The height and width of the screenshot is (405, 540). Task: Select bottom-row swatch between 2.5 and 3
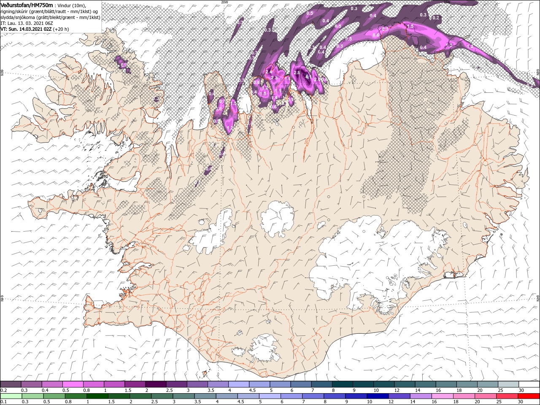(161, 396)
